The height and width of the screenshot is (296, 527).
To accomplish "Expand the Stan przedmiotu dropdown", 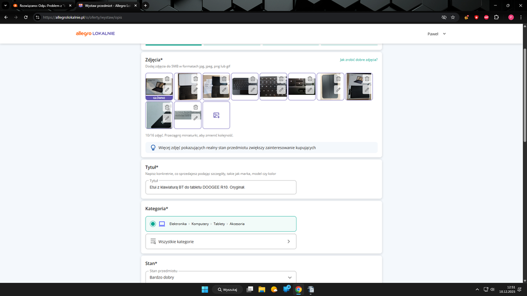I will [289, 278].
